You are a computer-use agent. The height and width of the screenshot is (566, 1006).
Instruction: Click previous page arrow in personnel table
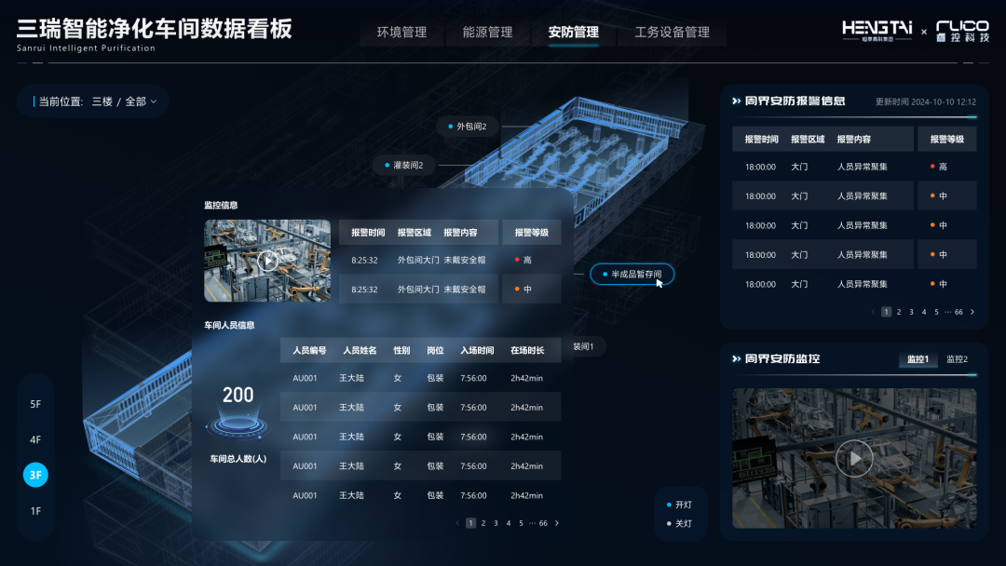(x=457, y=523)
